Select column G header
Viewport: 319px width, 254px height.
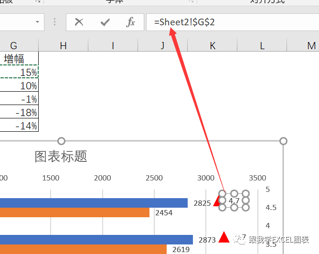(x=14, y=45)
